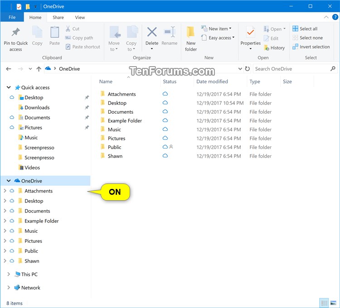This screenshot has height=308, width=340.
Task: Go up one folder level
Action: pos(39,69)
